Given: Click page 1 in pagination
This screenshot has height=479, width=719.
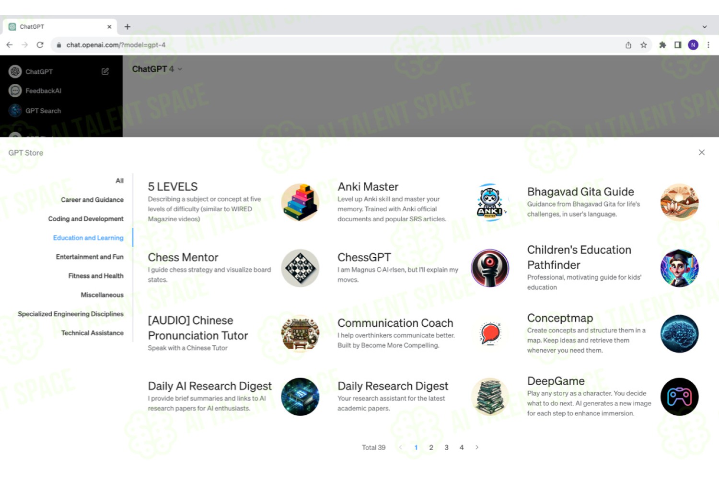Looking at the screenshot, I should pyautogui.click(x=416, y=447).
